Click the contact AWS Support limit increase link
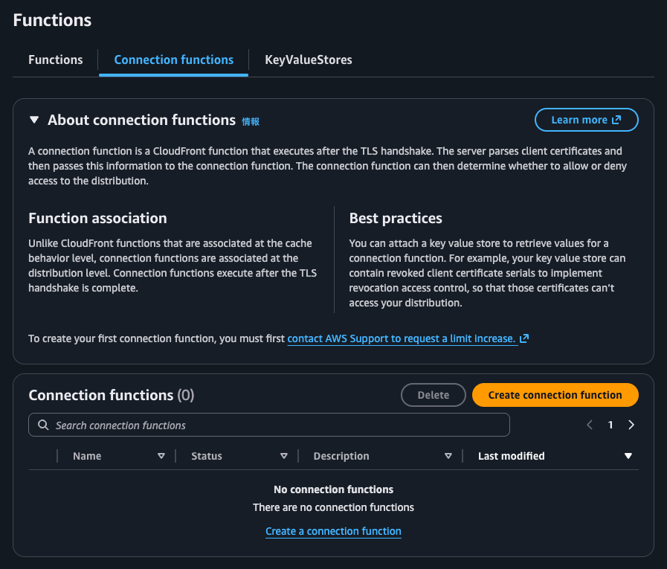 pos(402,338)
